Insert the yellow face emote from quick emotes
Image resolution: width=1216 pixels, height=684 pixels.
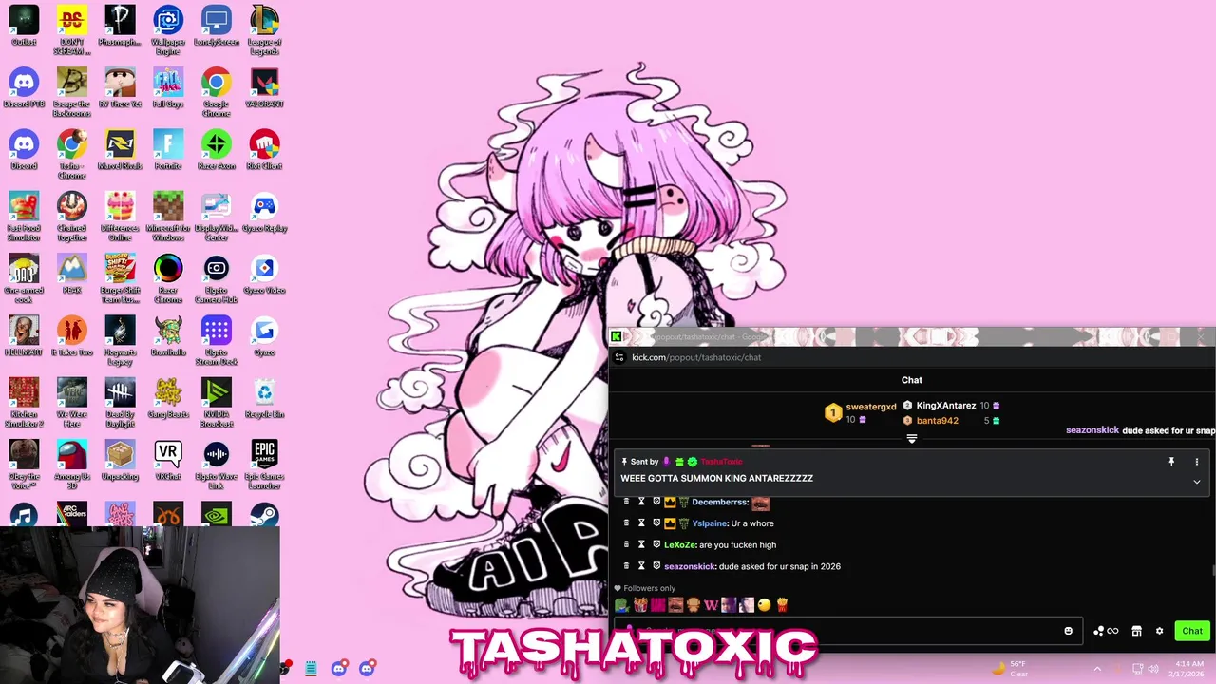point(764,604)
